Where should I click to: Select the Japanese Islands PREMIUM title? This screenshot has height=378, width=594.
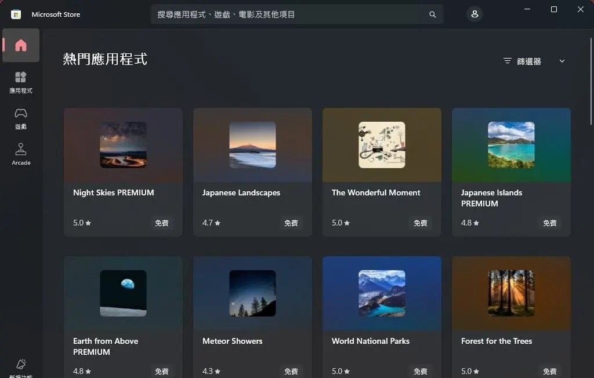491,198
